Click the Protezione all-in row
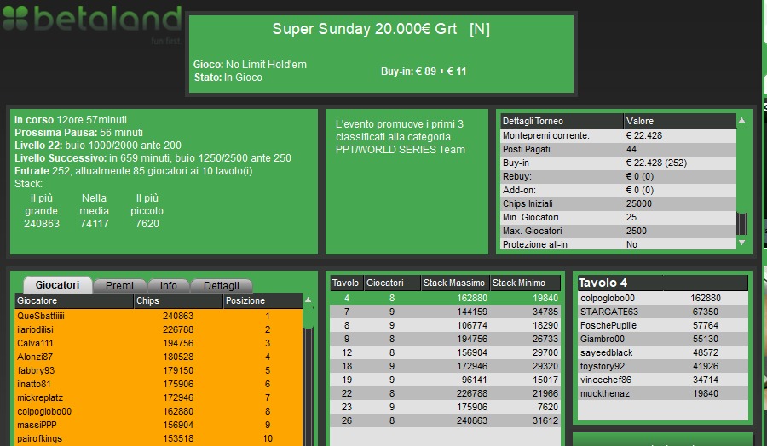The height and width of the screenshot is (446, 767). (619, 243)
